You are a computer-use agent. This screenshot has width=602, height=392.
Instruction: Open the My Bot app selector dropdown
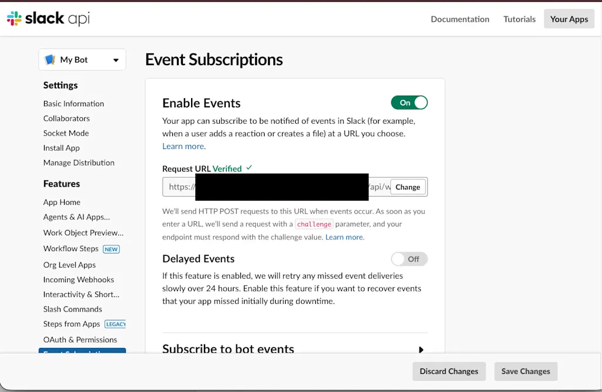point(82,60)
